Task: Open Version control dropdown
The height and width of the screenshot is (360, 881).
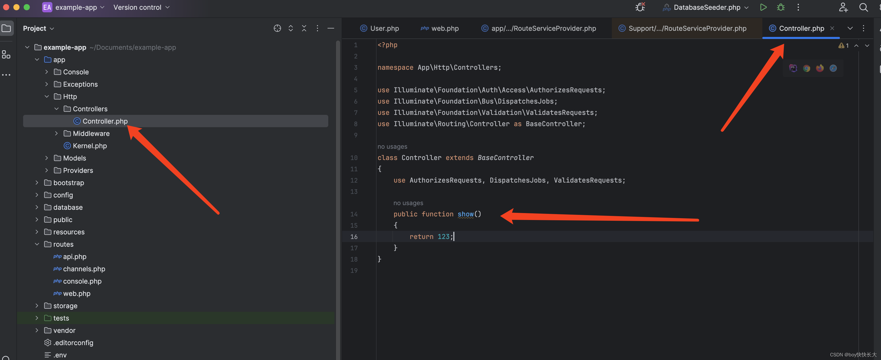Action: coord(141,7)
